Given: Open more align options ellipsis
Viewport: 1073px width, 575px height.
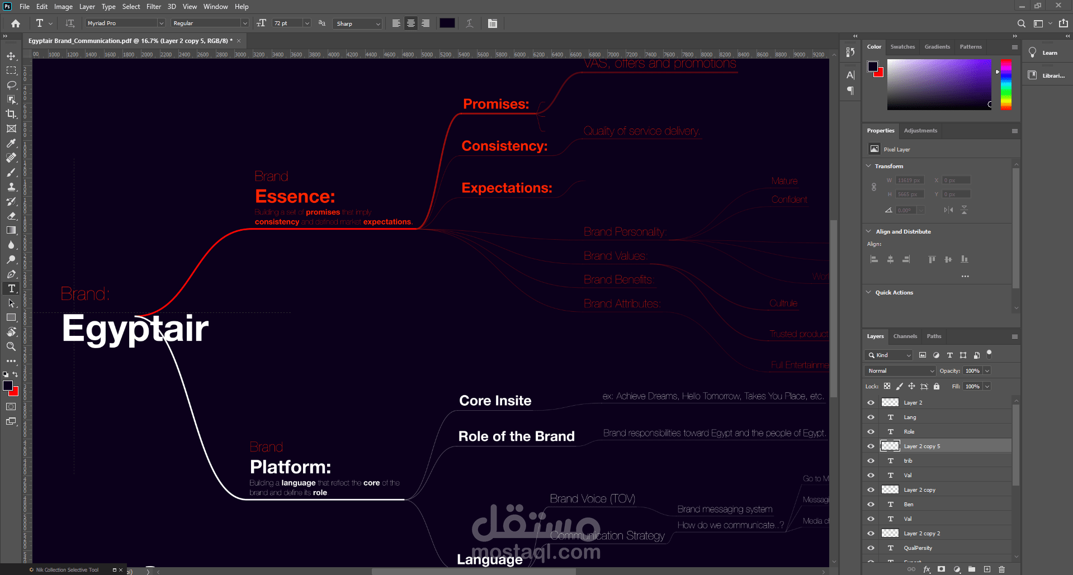Looking at the screenshot, I should pyautogui.click(x=965, y=276).
